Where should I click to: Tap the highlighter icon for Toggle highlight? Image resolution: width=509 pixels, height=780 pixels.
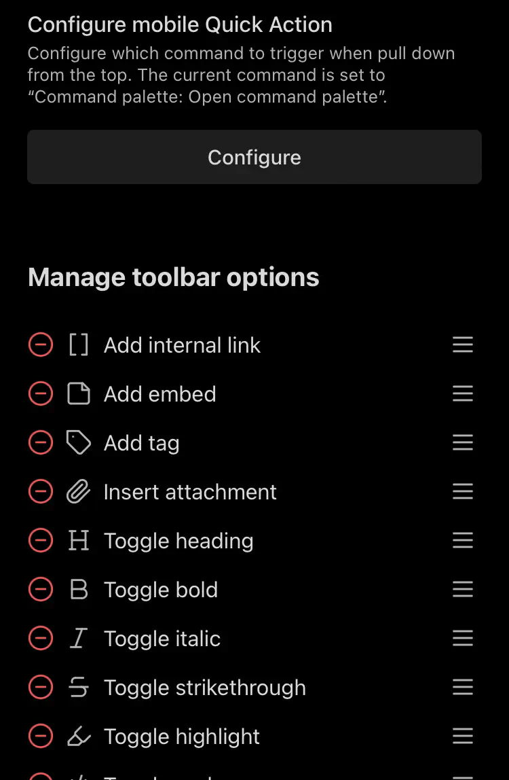point(79,737)
